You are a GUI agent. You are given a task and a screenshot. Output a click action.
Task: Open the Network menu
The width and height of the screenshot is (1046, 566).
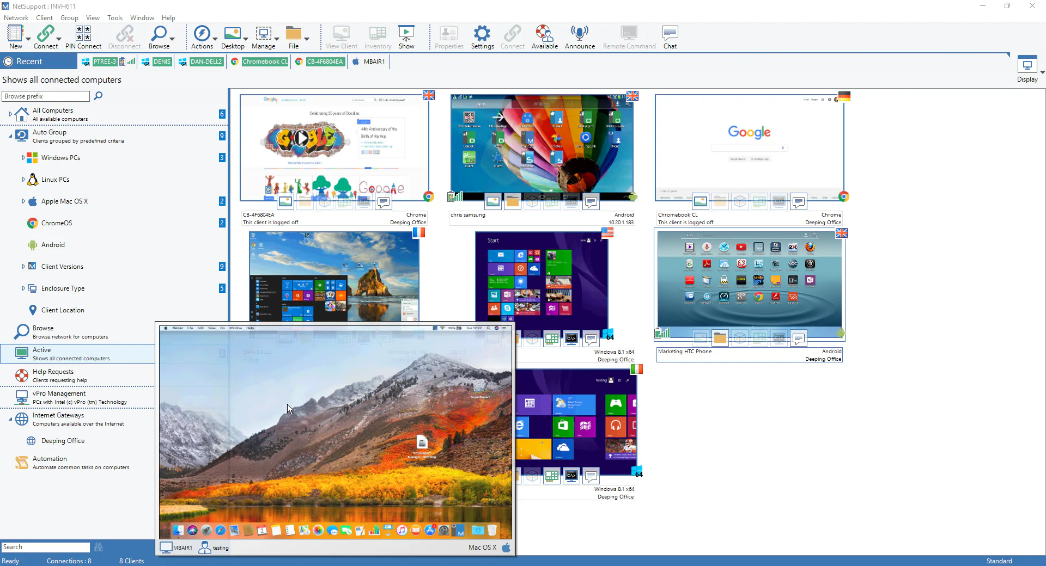coord(16,18)
